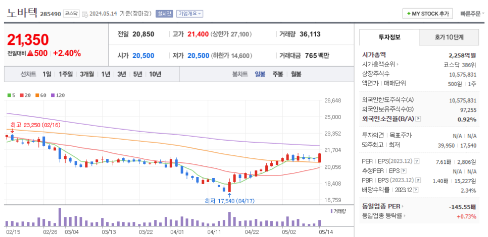Screen dimensions: 488x237
Task: Select the 1년 line chart period
Action: pyautogui.click(x=106, y=74)
